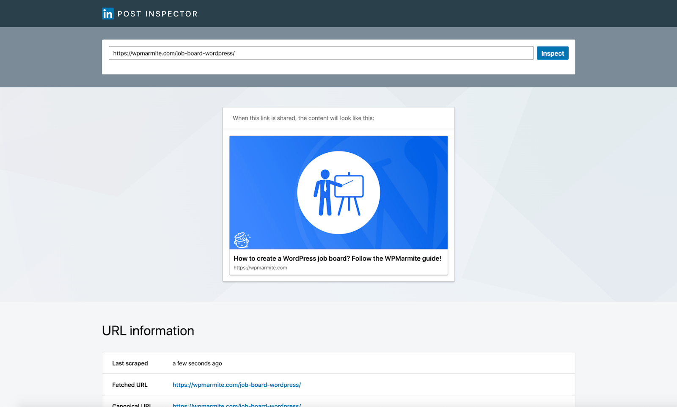The height and width of the screenshot is (407, 677).
Task: Click the WPMarmite pot logo on preview
Action: pyautogui.click(x=242, y=240)
